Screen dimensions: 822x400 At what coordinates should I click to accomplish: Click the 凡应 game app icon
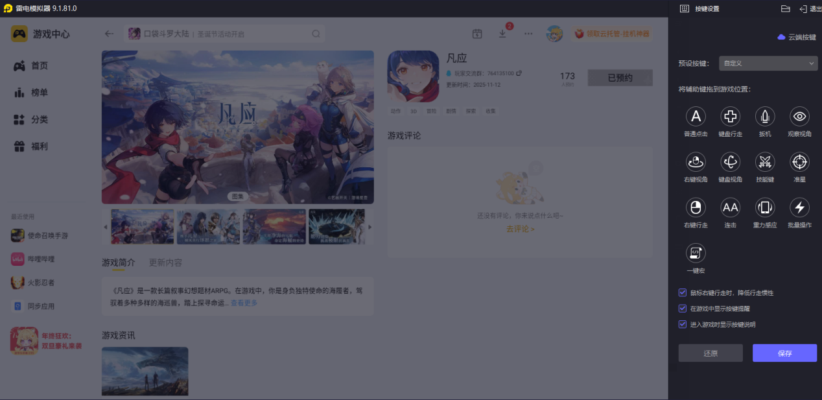[413, 76]
